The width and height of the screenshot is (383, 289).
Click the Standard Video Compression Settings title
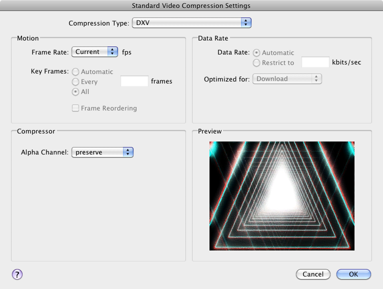(191, 5)
